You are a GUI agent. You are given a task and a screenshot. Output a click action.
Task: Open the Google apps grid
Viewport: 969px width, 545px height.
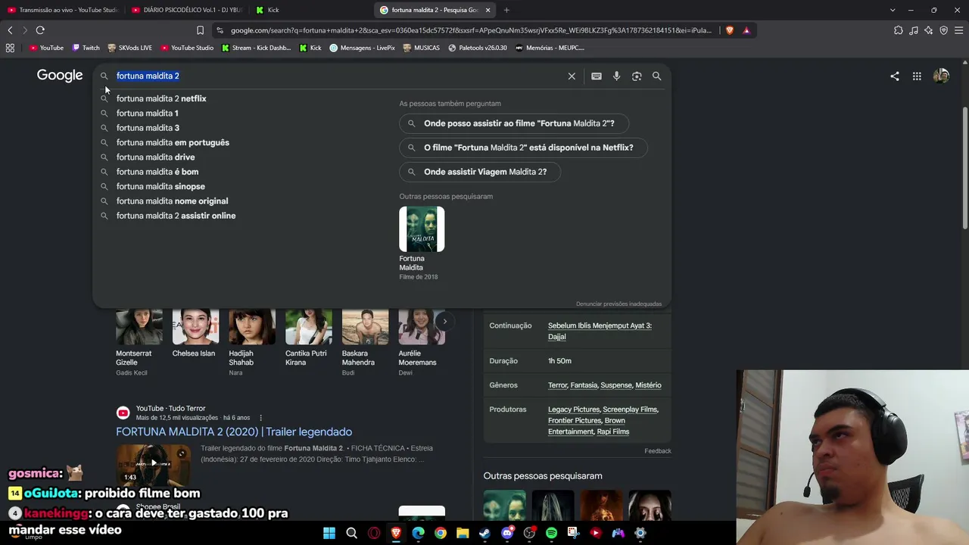[917, 76]
